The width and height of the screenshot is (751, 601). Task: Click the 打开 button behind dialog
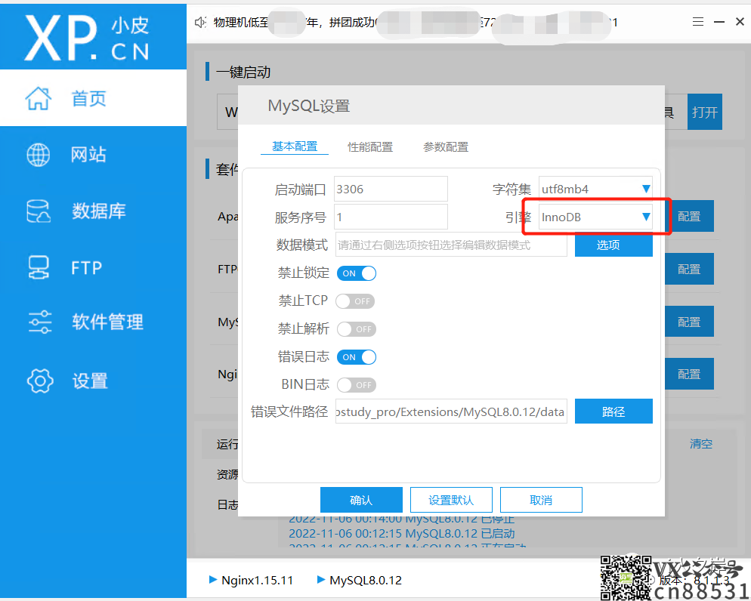(705, 112)
